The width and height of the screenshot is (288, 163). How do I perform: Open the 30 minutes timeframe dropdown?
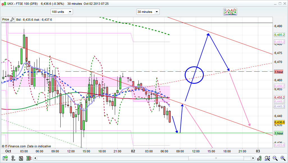tap(148, 12)
